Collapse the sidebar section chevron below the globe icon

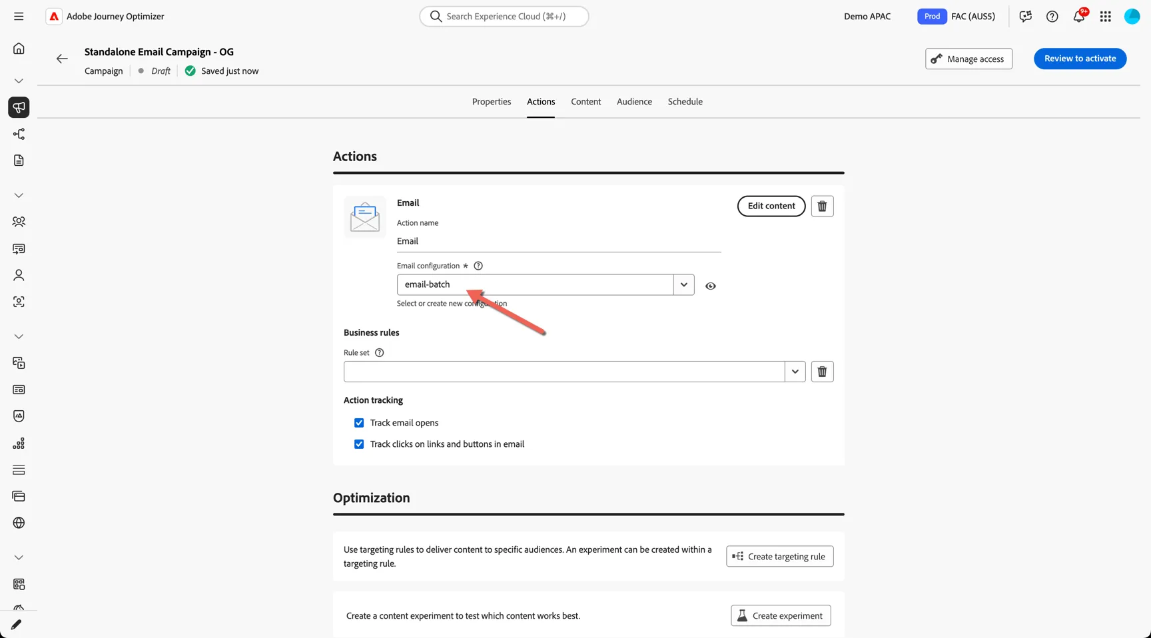(x=19, y=557)
